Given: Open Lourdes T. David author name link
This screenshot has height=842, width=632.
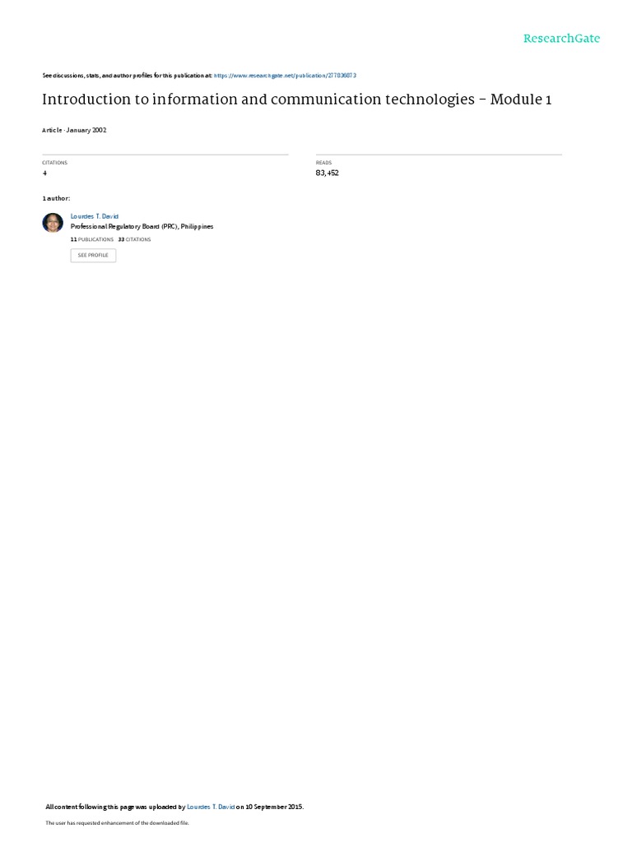Looking at the screenshot, I should click(x=95, y=216).
